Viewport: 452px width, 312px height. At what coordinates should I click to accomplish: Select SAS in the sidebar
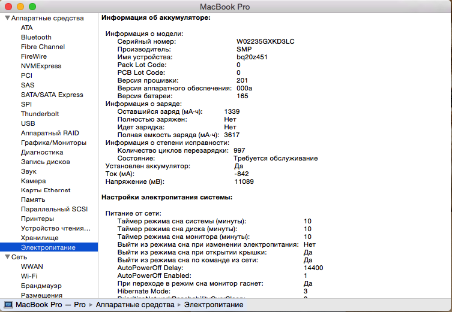pos(28,85)
